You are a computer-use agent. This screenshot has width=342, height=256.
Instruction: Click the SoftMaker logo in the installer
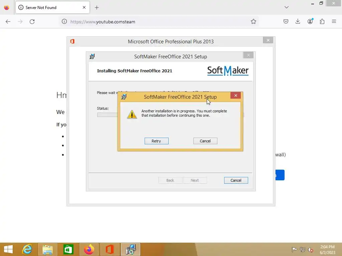click(228, 71)
